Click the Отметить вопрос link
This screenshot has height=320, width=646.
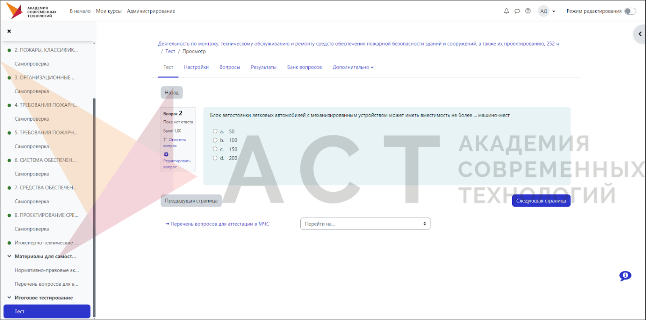coord(175,142)
